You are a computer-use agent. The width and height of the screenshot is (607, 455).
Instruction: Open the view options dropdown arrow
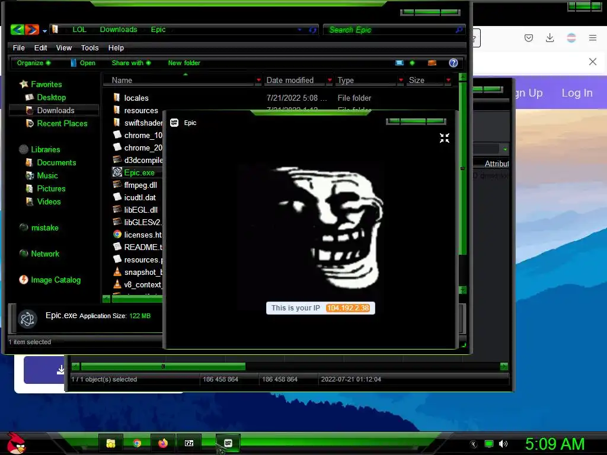(x=412, y=63)
